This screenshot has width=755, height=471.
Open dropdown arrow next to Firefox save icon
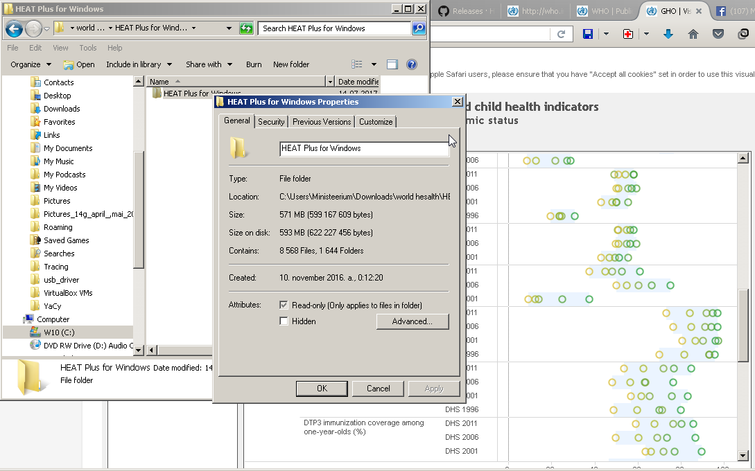pyautogui.click(x=606, y=34)
